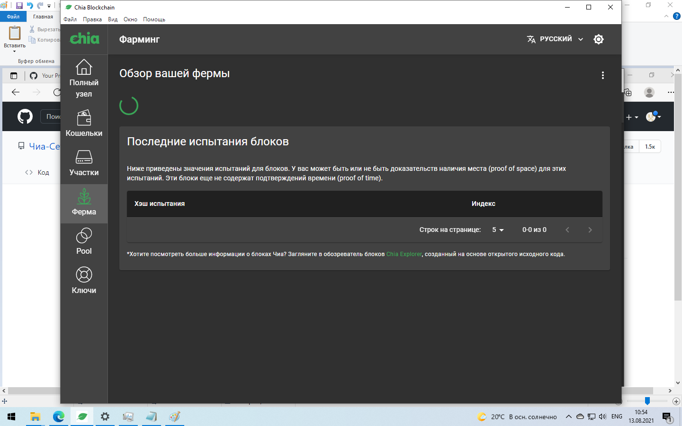Image resolution: width=682 pixels, height=426 pixels.
Task: Go to previous table page arrow
Action: pyautogui.click(x=567, y=230)
